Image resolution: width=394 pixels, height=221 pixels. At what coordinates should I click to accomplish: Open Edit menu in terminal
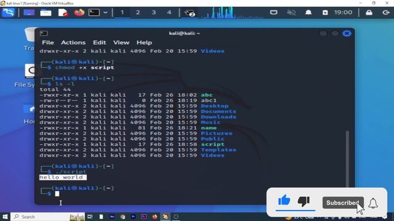click(100, 42)
